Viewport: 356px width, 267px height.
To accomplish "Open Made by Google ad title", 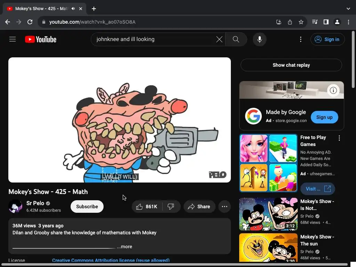I will (286, 112).
